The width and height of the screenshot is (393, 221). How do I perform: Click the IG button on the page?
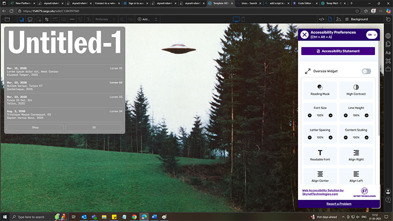pos(94,127)
